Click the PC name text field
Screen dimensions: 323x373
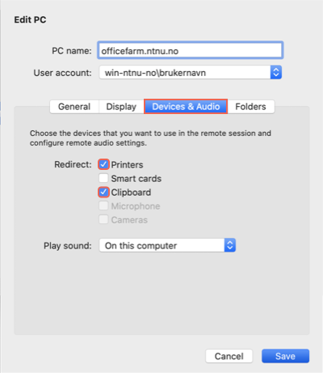click(191, 50)
